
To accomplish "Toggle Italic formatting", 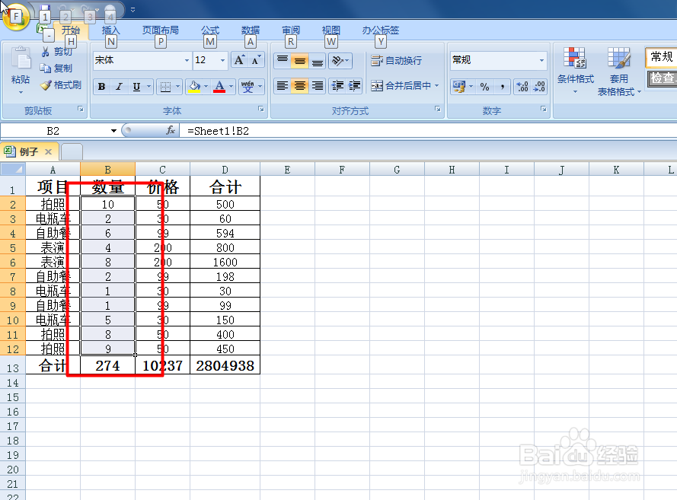I will (120, 87).
